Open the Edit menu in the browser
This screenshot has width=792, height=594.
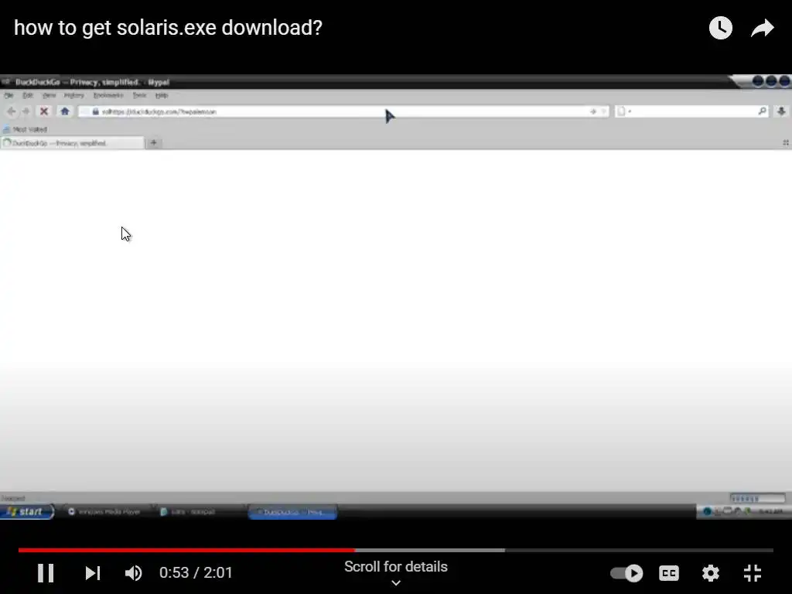pyautogui.click(x=28, y=95)
